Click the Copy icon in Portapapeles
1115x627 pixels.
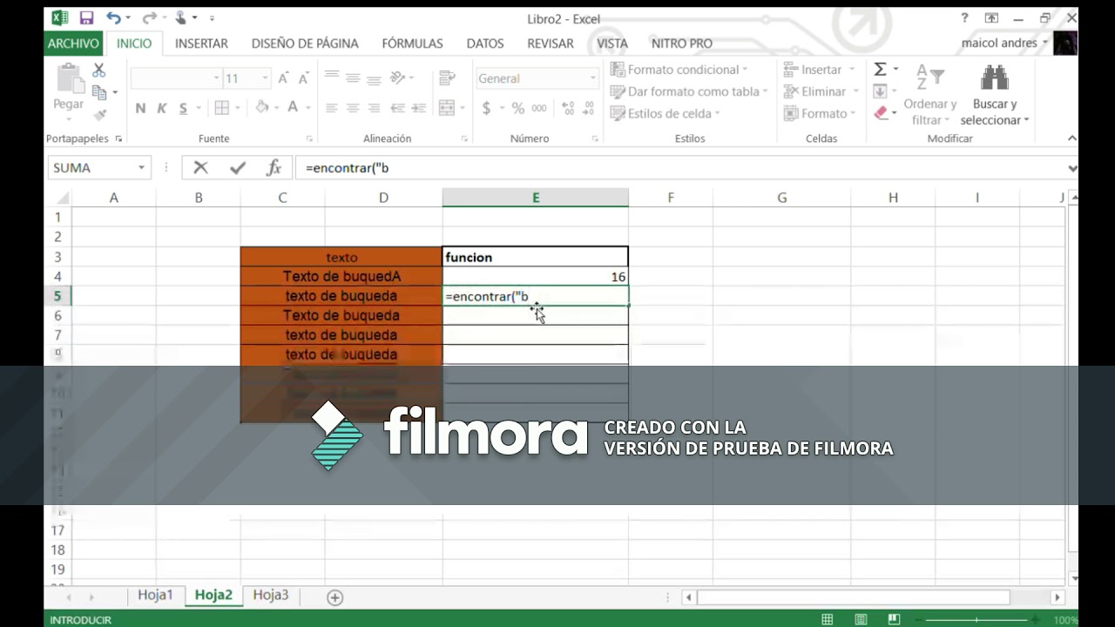(99, 92)
